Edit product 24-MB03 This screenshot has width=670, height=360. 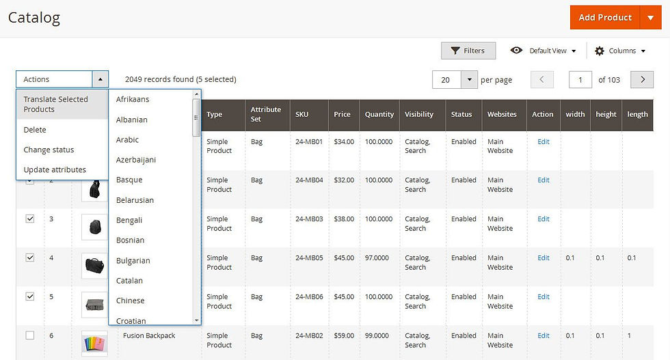pyautogui.click(x=544, y=219)
